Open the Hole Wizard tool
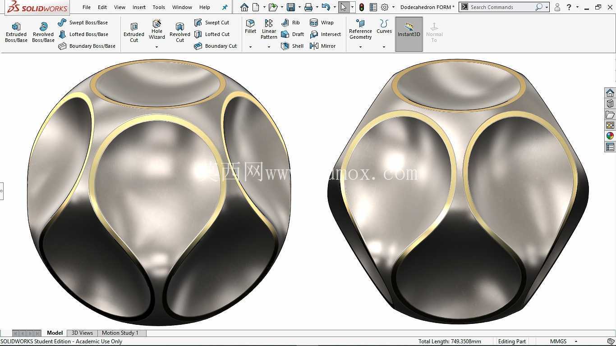The image size is (616, 346). coord(157,30)
